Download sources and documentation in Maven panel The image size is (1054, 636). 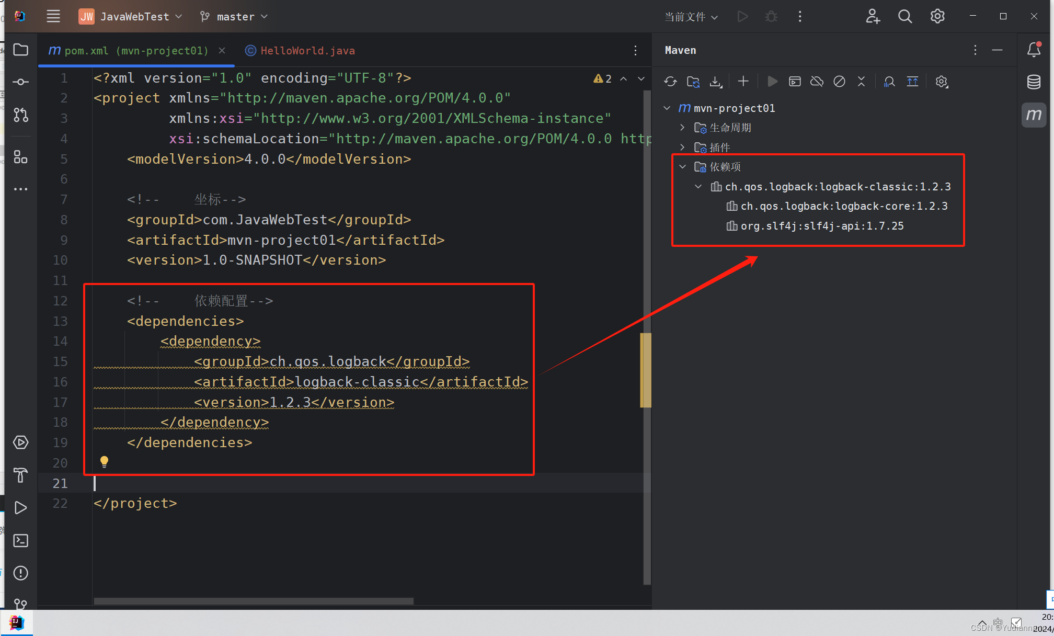[x=716, y=82]
